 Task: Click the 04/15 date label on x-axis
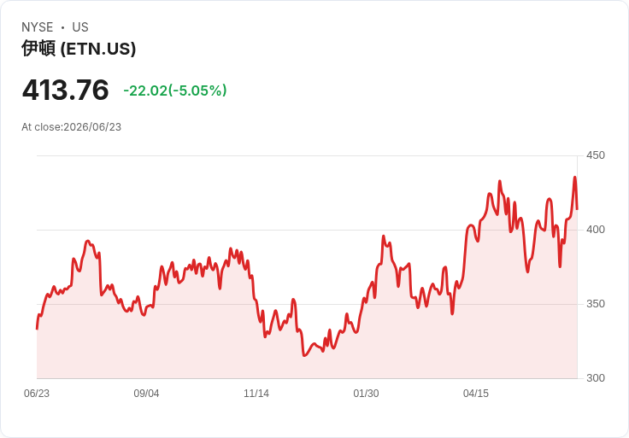[476, 394]
